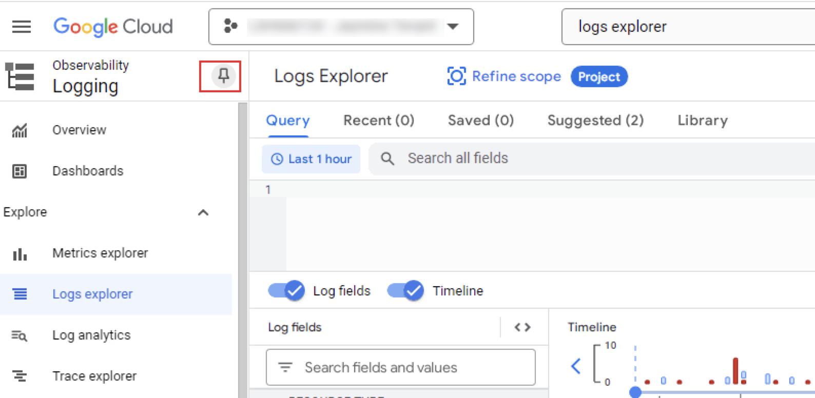Click the magnifier icon in Search all fields
The image size is (815, 398).
pyautogui.click(x=387, y=159)
